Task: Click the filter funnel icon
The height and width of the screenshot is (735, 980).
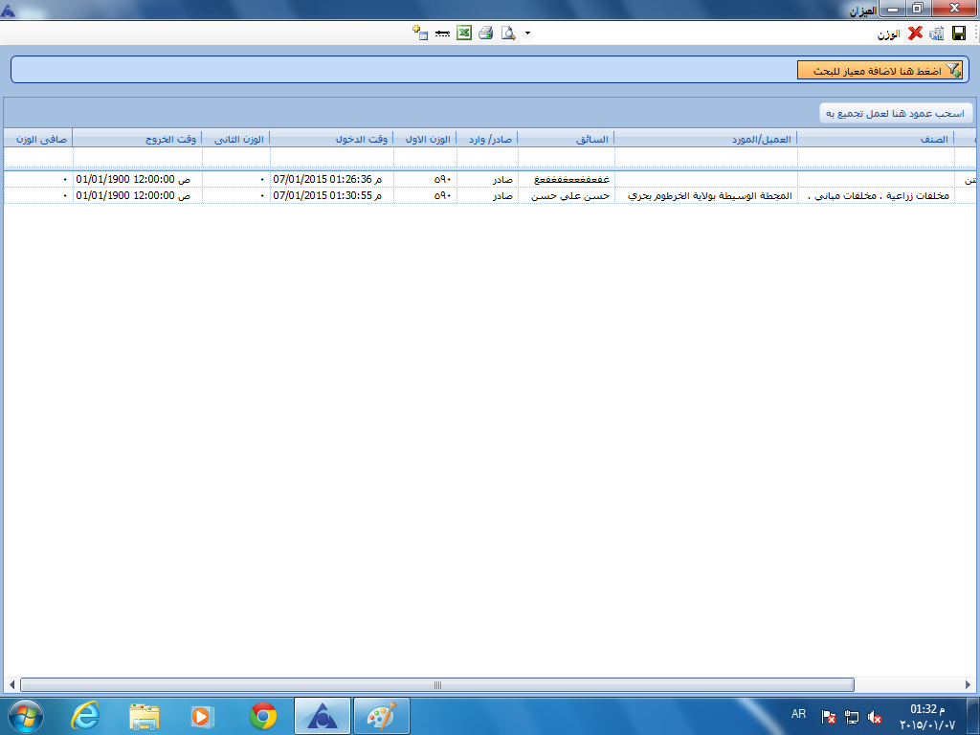Action: coord(953,71)
